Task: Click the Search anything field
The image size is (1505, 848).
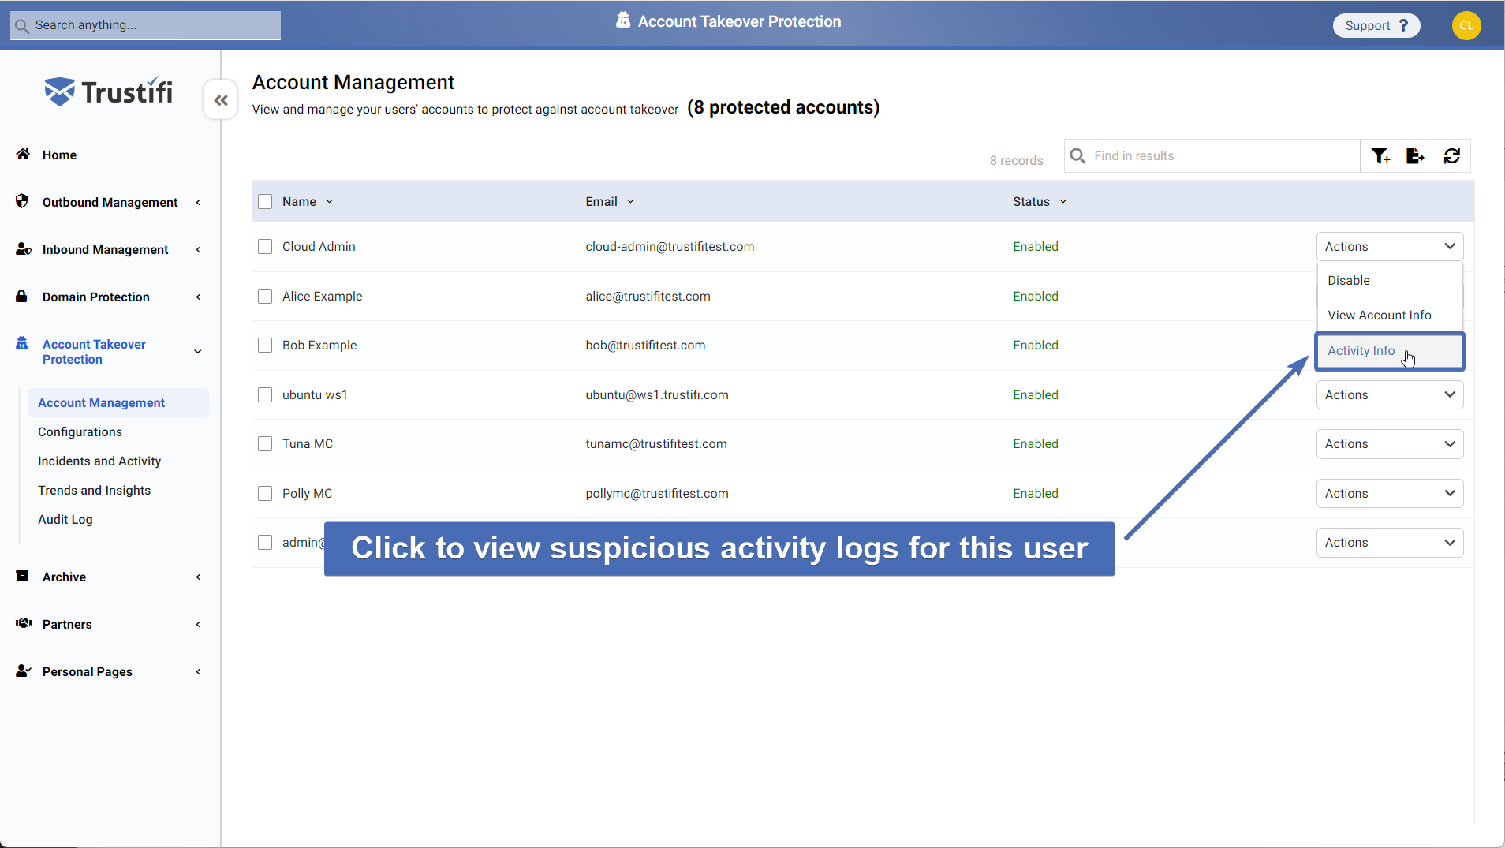Action: tap(145, 24)
